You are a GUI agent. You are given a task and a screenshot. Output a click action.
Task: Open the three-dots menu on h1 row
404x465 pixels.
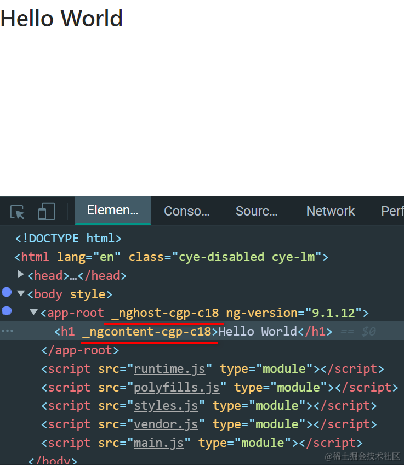[x=8, y=331]
